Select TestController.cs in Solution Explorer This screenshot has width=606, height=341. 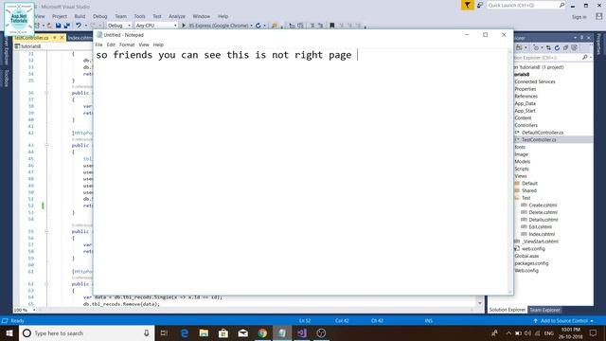click(x=539, y=139)
